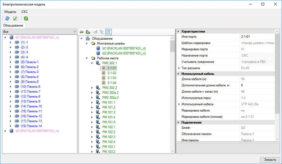Click the tree-structure view icon

102,32
